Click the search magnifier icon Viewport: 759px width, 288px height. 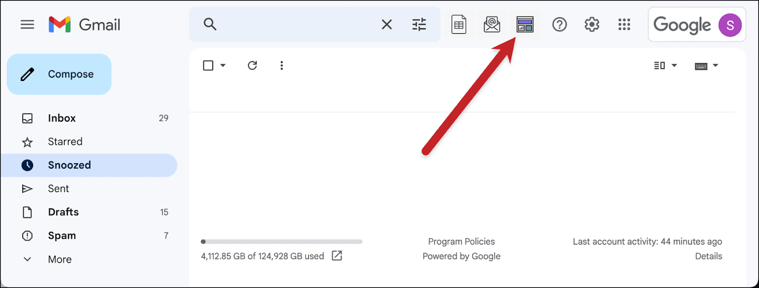pos(210,24)
